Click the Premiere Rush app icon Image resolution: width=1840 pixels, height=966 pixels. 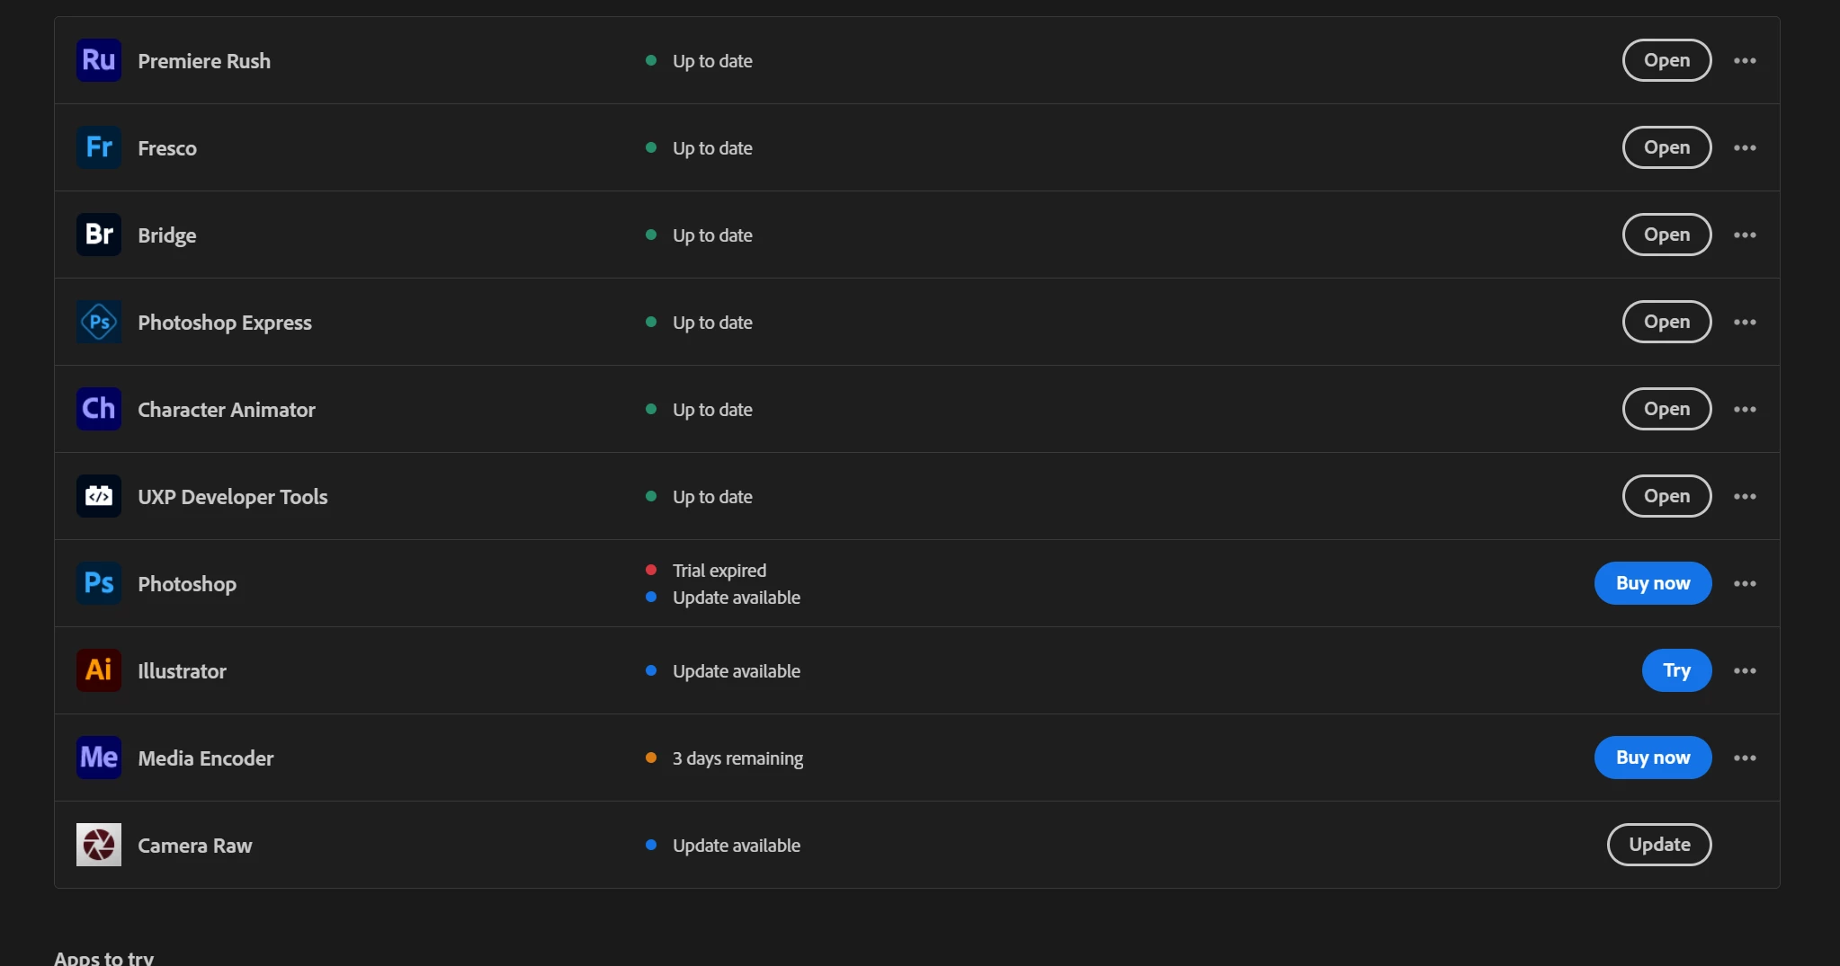[x=99, y=60]
